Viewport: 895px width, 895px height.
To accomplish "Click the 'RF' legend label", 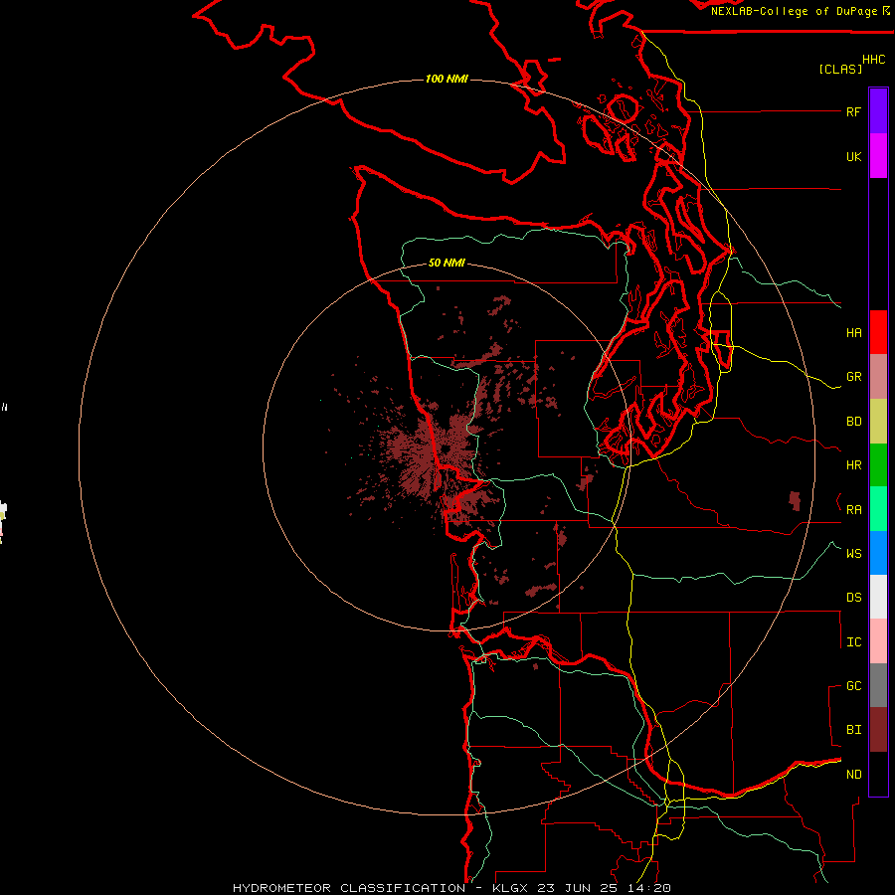I will pyautogui.click(x=853, y=111).
